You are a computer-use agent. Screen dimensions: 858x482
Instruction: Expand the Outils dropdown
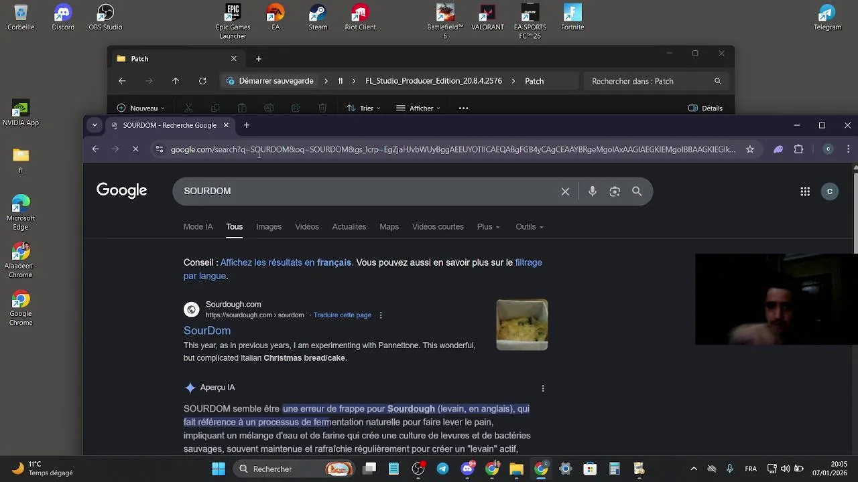tap(530, 227)
